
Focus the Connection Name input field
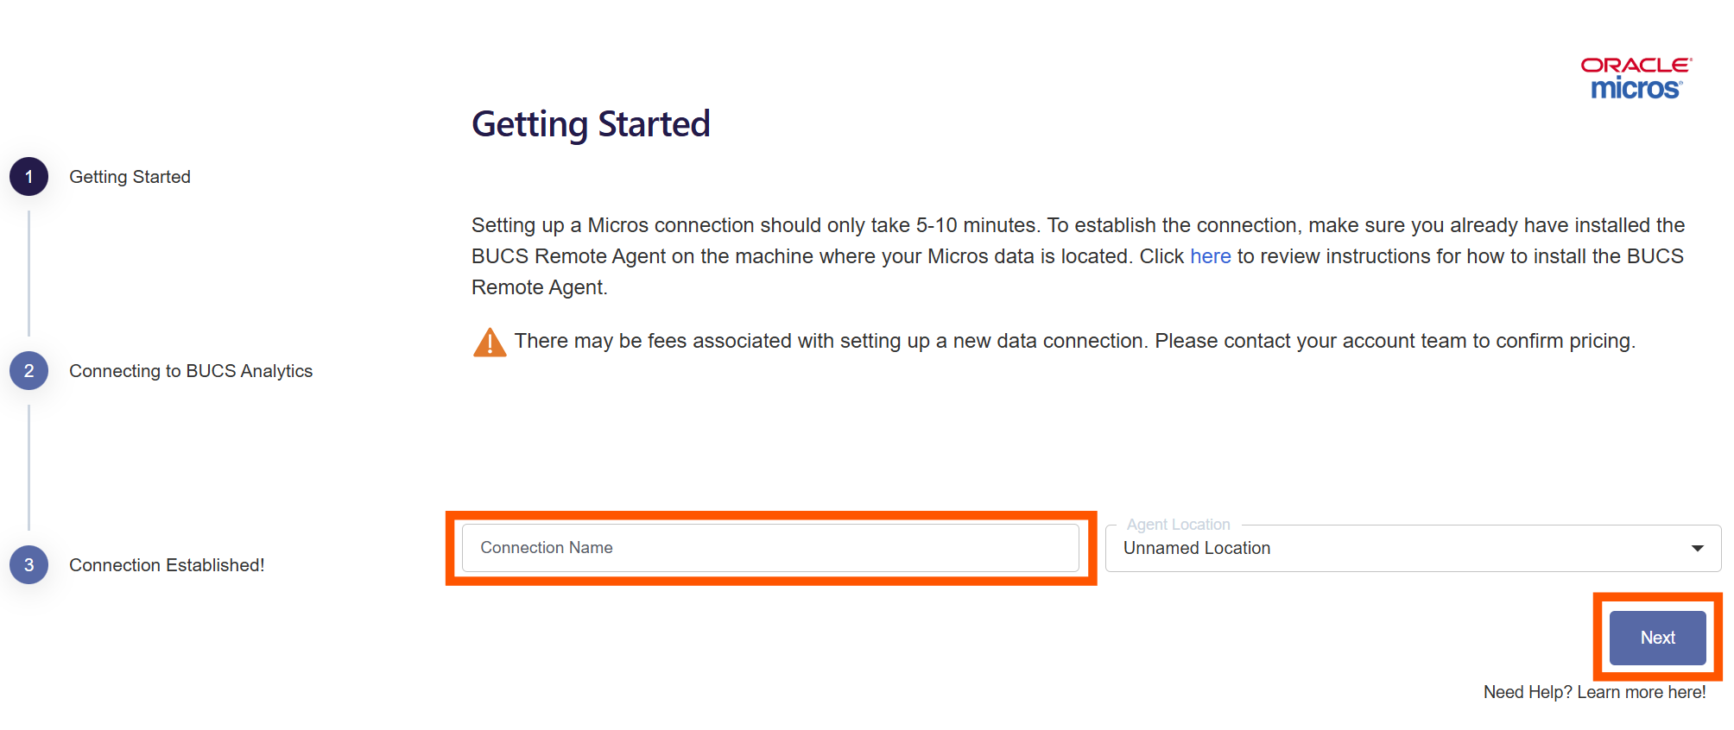(770, 548)
